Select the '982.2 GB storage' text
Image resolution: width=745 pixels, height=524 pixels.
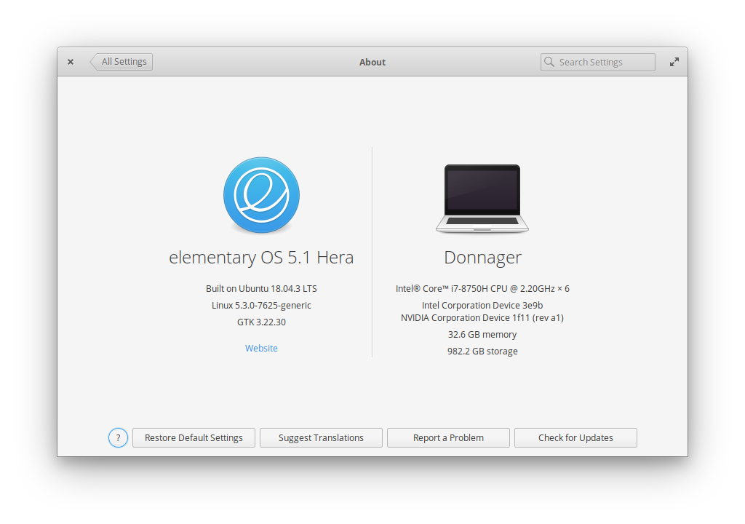pyautogui.click(x=482, y=351)
